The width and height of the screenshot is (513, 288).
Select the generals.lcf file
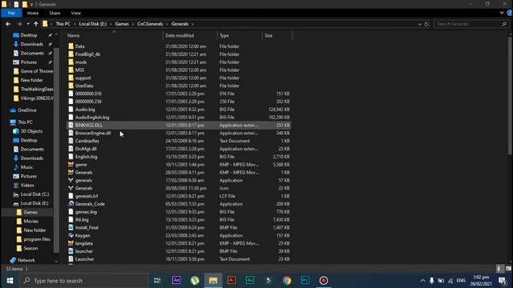click(x=87, y=196)
